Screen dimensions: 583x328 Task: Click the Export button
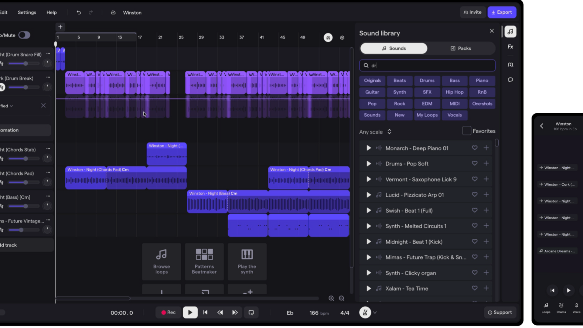pyautogui.click(x=502, y=12)
